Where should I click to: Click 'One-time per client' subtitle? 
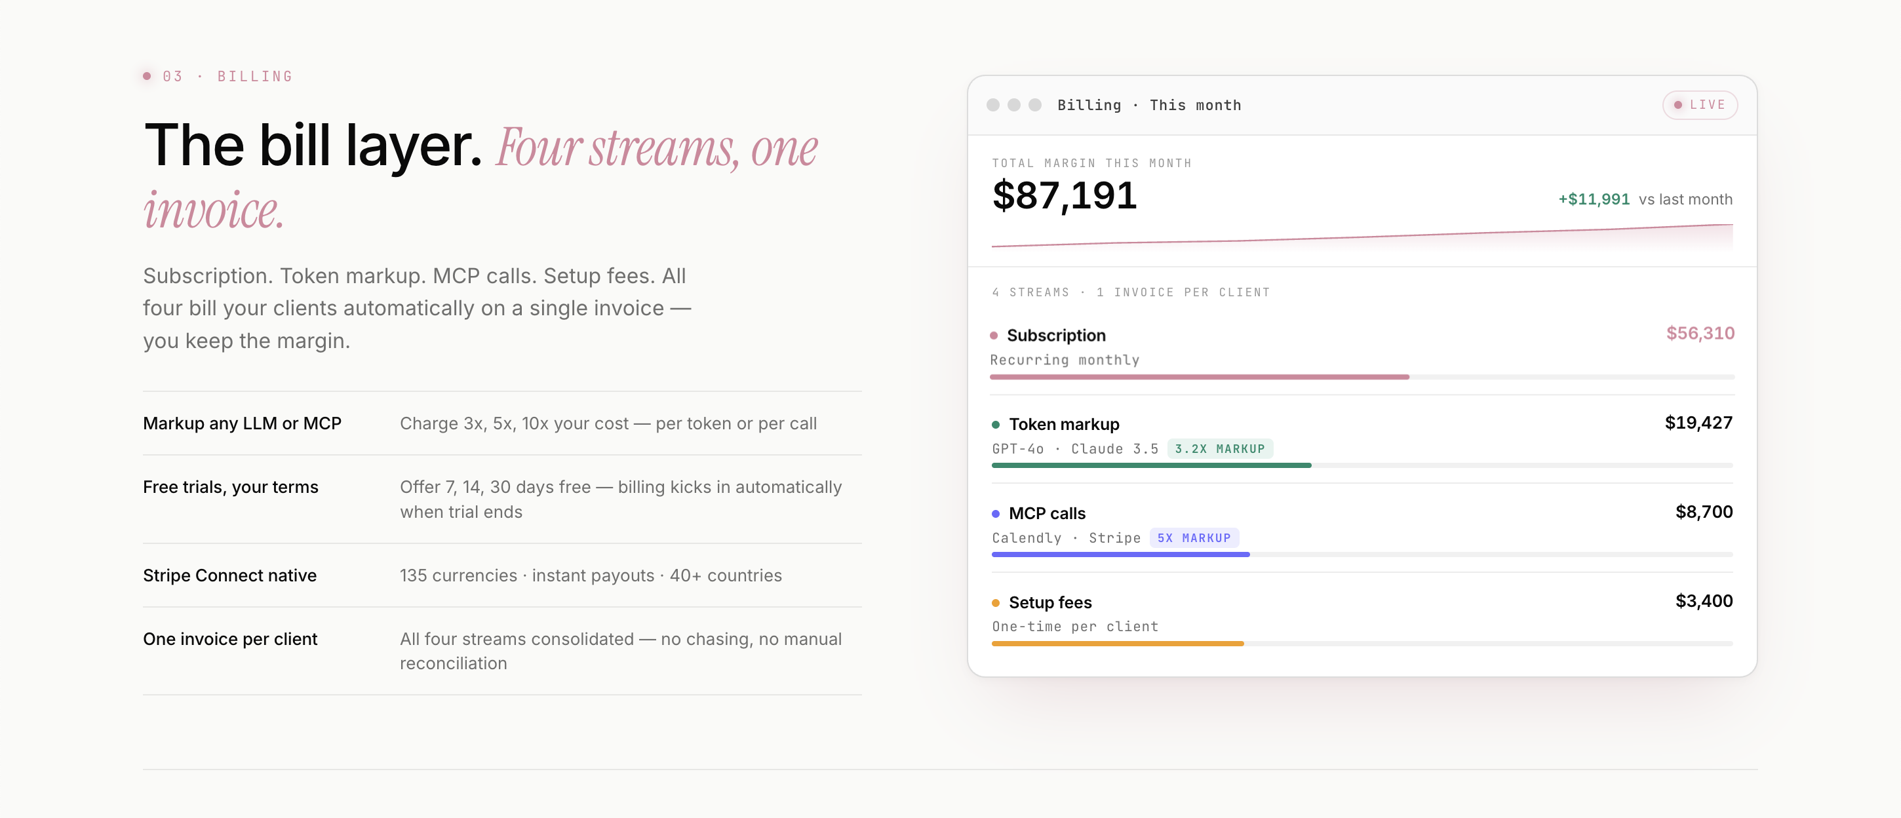(x=1075, y=626)
